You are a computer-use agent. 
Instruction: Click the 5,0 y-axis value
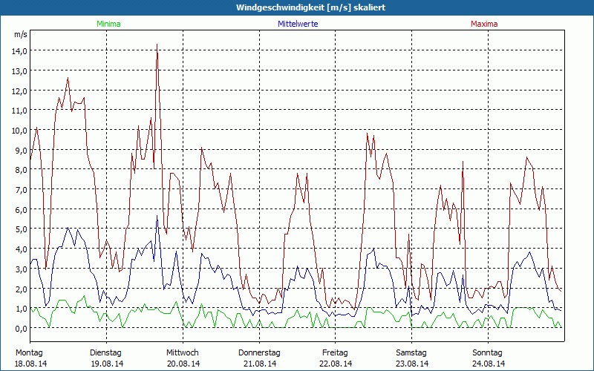click(x=22, y=229)
